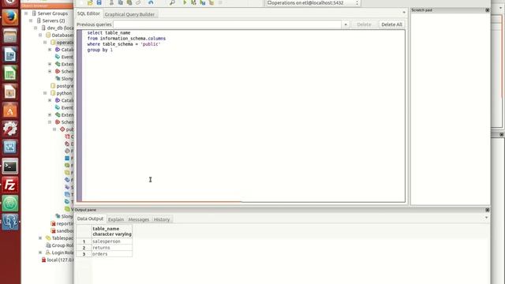505x284 pixels.
Task: Switch to the SQL Editor tab
Action: 88,13
